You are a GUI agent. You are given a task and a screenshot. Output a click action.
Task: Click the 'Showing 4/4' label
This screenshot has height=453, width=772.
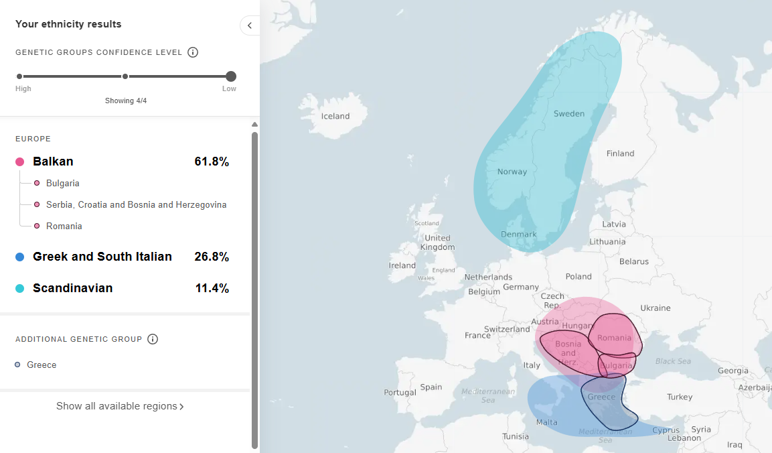pos(126,101)
